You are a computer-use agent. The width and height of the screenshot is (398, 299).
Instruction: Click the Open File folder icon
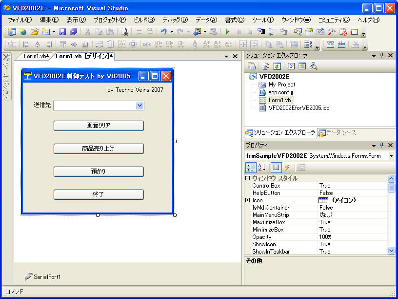(x=34, y=32)
